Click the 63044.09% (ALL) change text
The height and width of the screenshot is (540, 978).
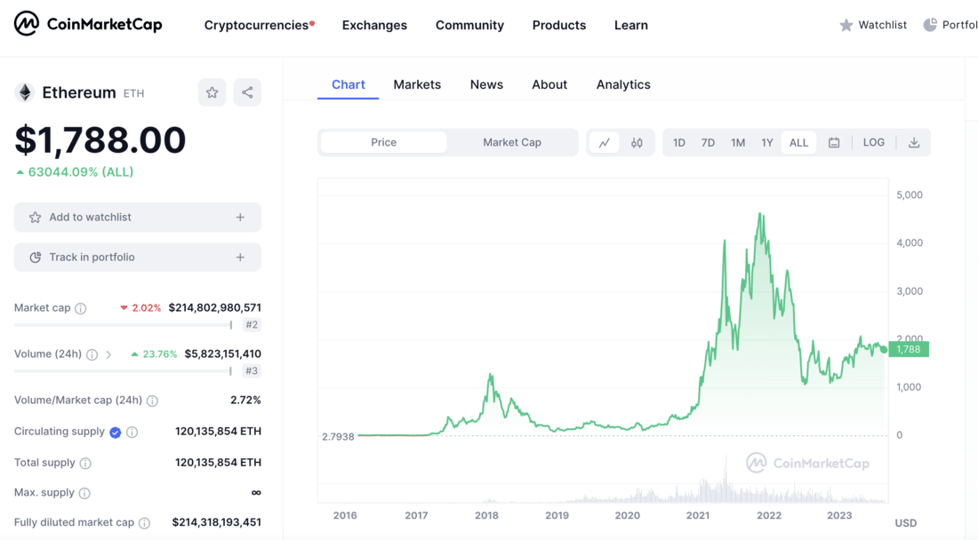(75, 172)
